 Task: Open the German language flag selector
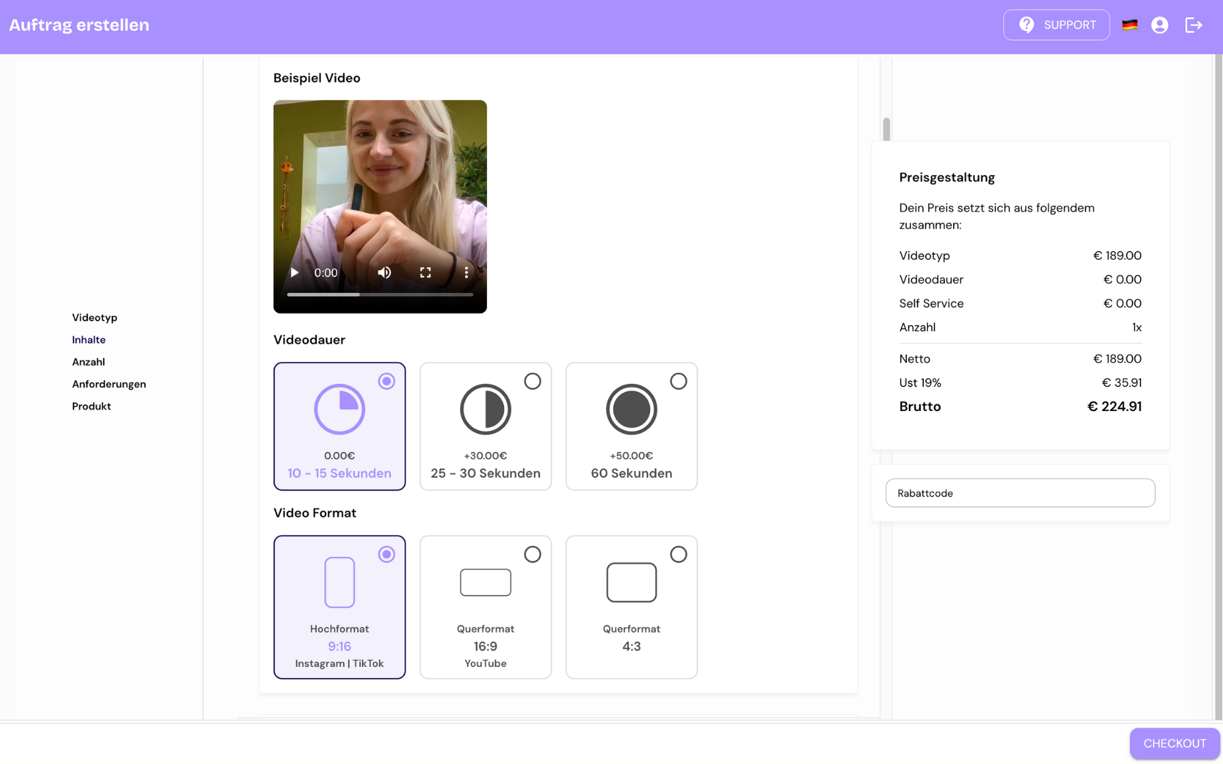(1130, 24)
